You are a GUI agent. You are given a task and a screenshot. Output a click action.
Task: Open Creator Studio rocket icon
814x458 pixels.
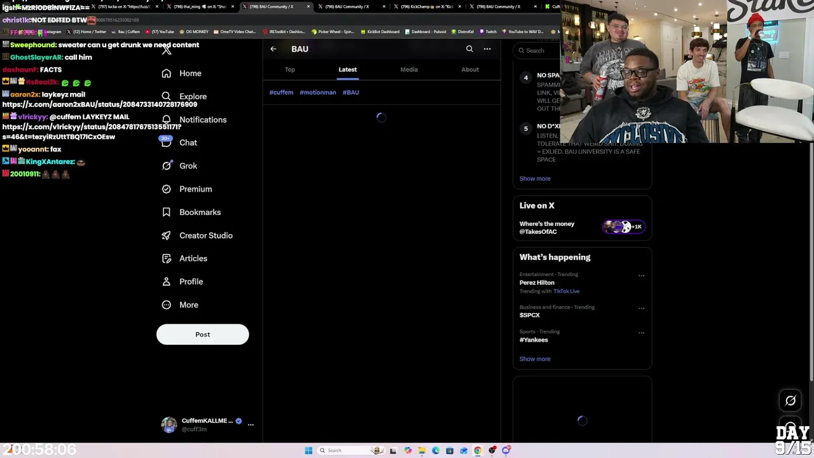[166, 235]
